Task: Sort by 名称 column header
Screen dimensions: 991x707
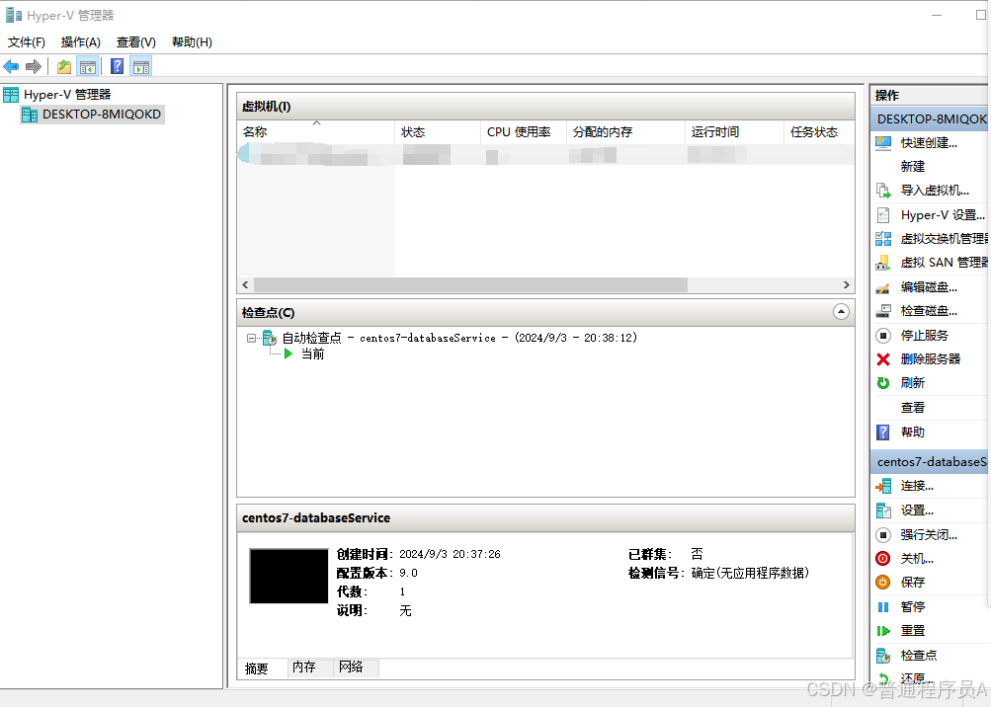Action: click(316, 132)
